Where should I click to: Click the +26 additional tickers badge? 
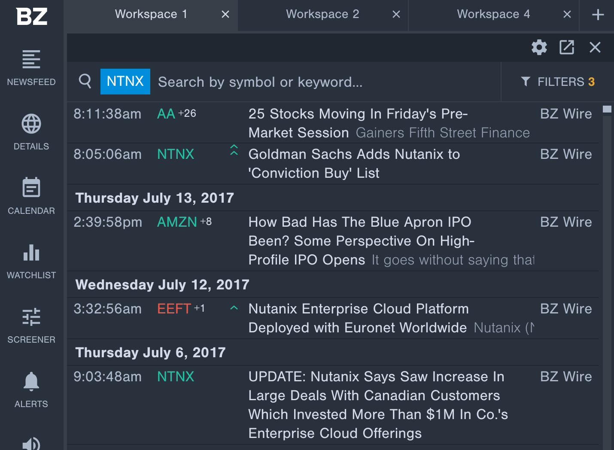pyautogui.click(x=187, y=113)
